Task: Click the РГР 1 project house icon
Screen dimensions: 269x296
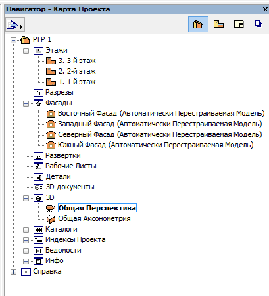Action: 25,40
